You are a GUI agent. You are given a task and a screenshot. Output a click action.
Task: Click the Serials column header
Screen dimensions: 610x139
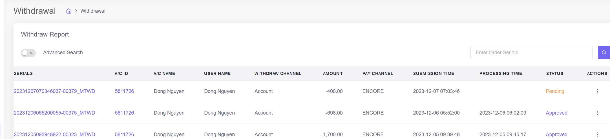pos(23,74)
